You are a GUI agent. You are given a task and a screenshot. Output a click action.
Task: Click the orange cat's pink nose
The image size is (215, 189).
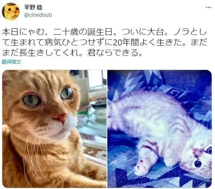tap(60, 118)
